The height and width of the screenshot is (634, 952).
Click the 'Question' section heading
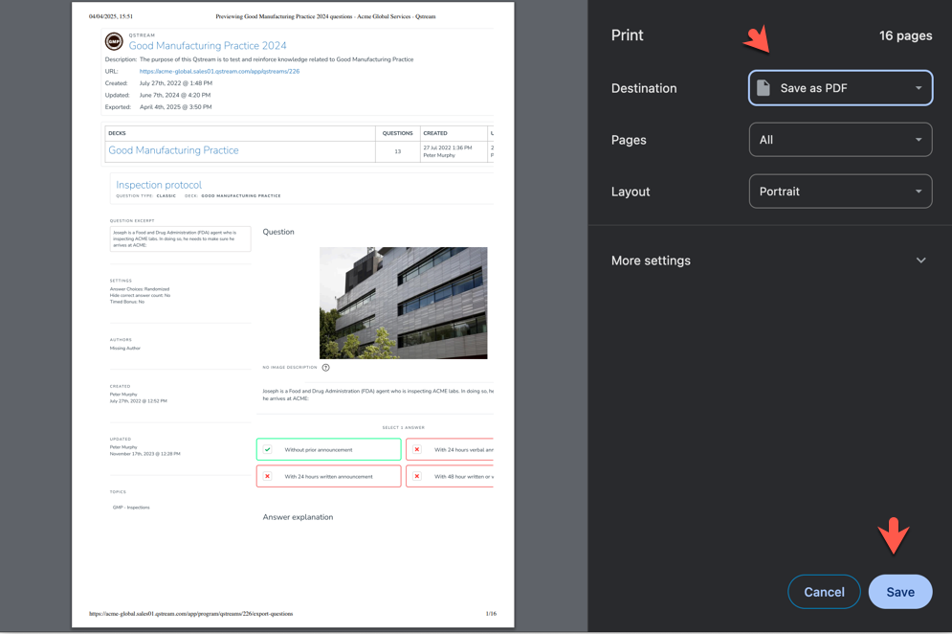(278, 232)
